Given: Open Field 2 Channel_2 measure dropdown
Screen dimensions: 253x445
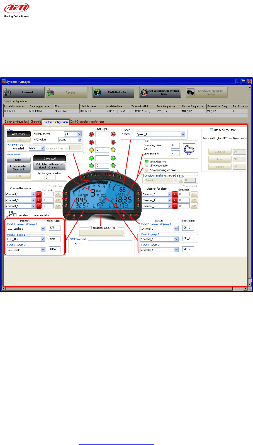Looking at the screenshot, I should coord(176,229).
